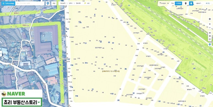
Task: Click parcel number 21 on the map
Action: point(86,43)
